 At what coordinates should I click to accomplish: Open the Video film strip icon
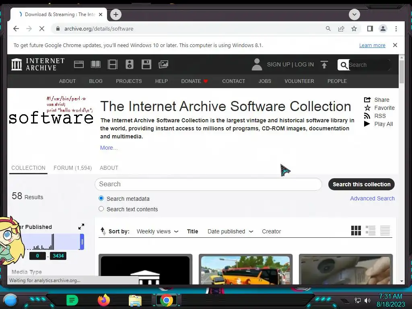pyautogui.click(x=113, y=64)
